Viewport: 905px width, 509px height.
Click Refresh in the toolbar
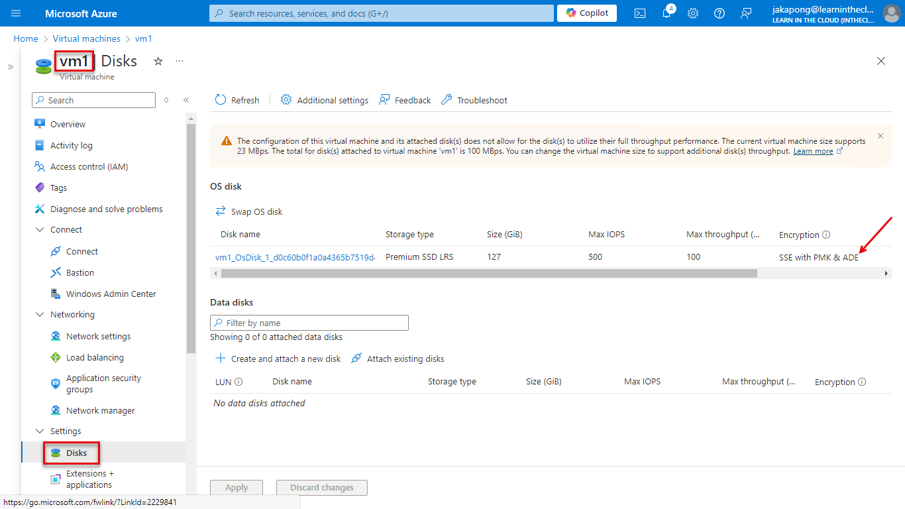tap(237, 100)
